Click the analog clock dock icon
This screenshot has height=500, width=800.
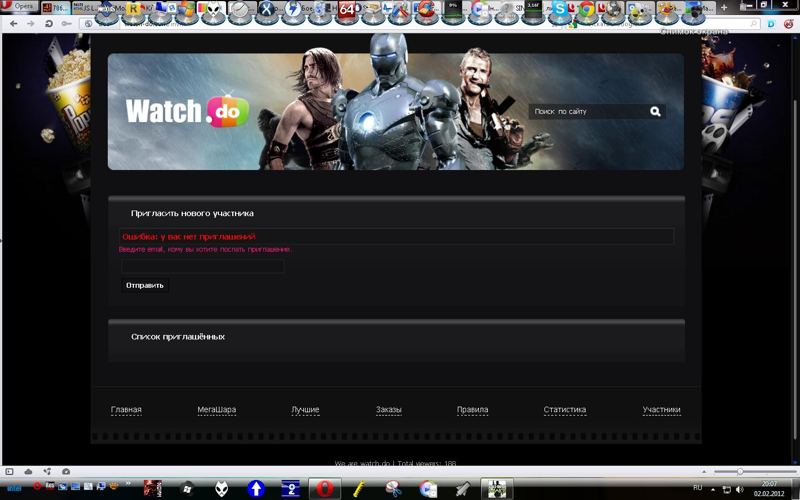241,9
